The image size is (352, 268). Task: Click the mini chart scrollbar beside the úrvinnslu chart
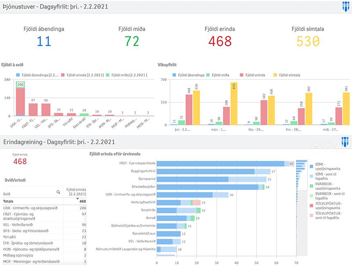pos(302,207)
